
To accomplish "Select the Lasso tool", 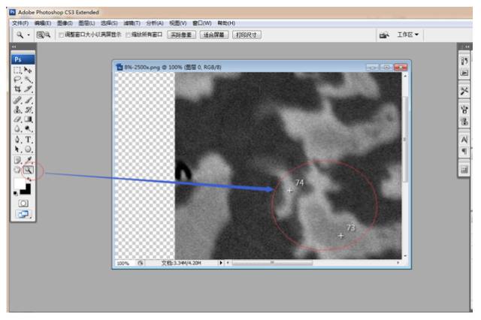I will (x=18, y=78).
